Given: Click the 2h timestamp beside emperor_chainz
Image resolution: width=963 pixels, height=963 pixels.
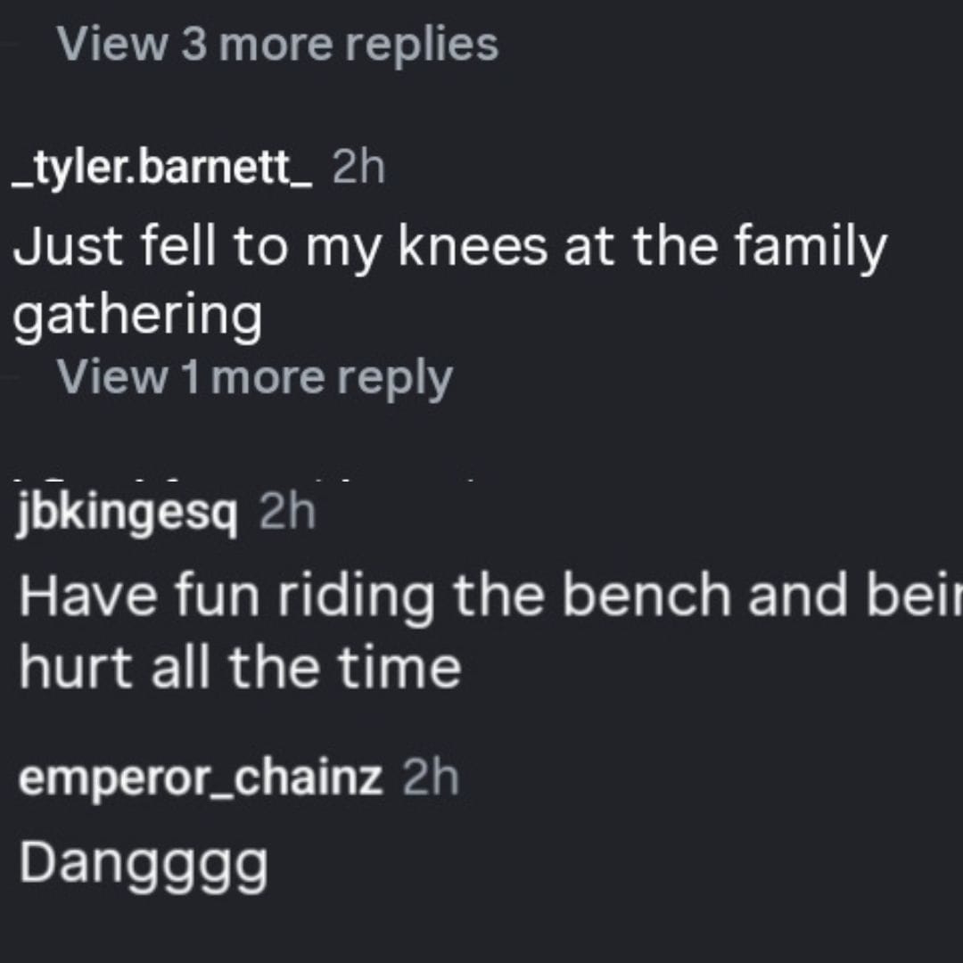Looking at the screenshot, I should pos(430,779).
